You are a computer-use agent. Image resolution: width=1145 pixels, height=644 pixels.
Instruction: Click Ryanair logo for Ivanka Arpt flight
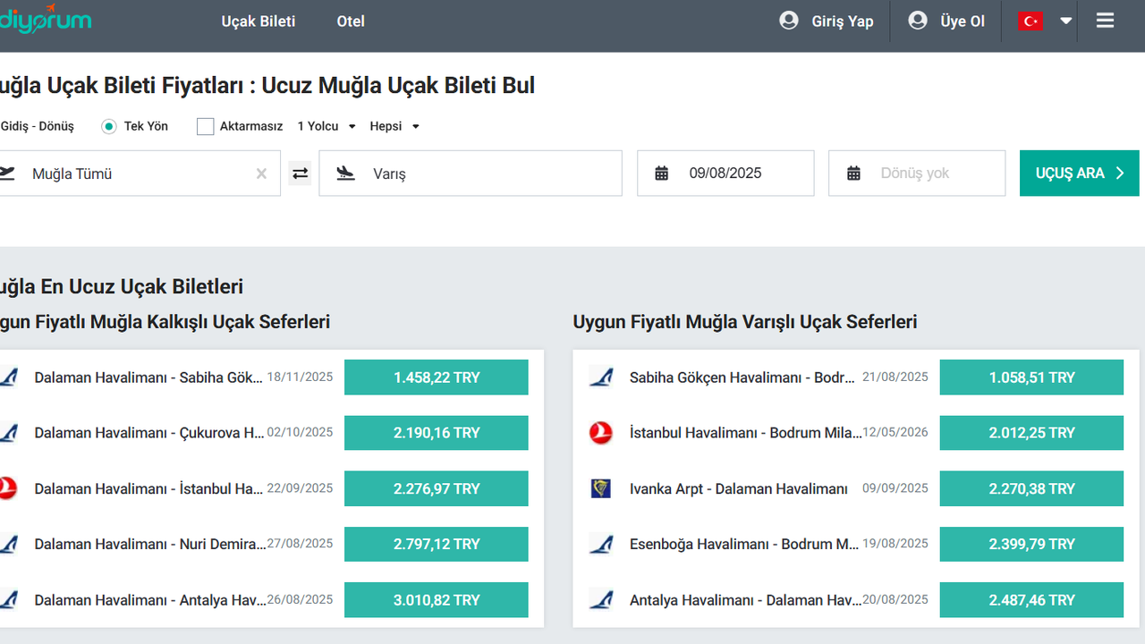(x=601, y=488)
